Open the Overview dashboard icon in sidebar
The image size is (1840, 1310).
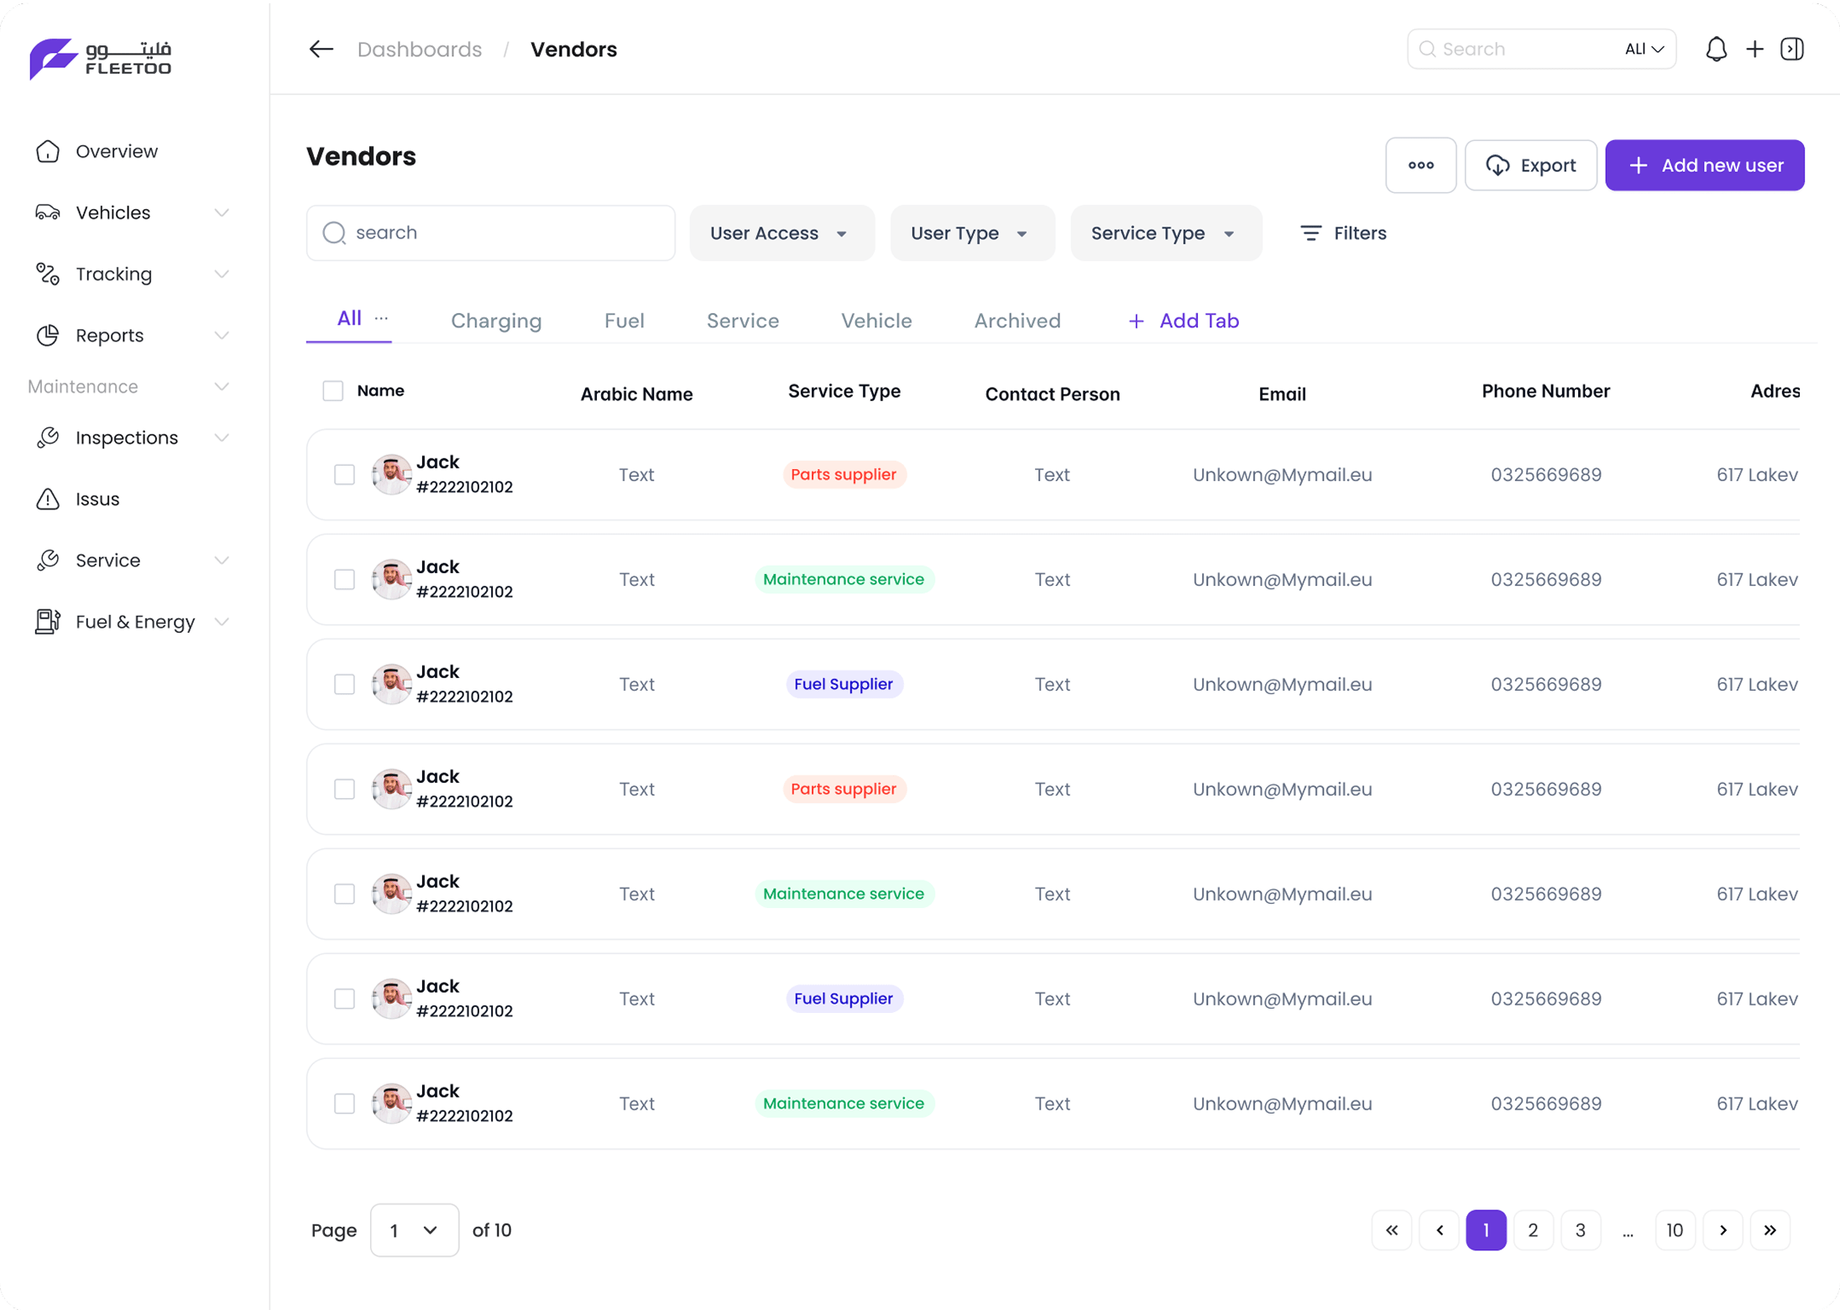click(x=48, y=151)
